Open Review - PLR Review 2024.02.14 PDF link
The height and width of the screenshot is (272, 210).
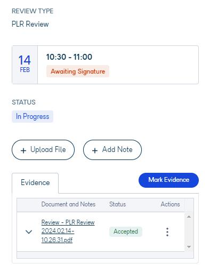tap(68, 231)
